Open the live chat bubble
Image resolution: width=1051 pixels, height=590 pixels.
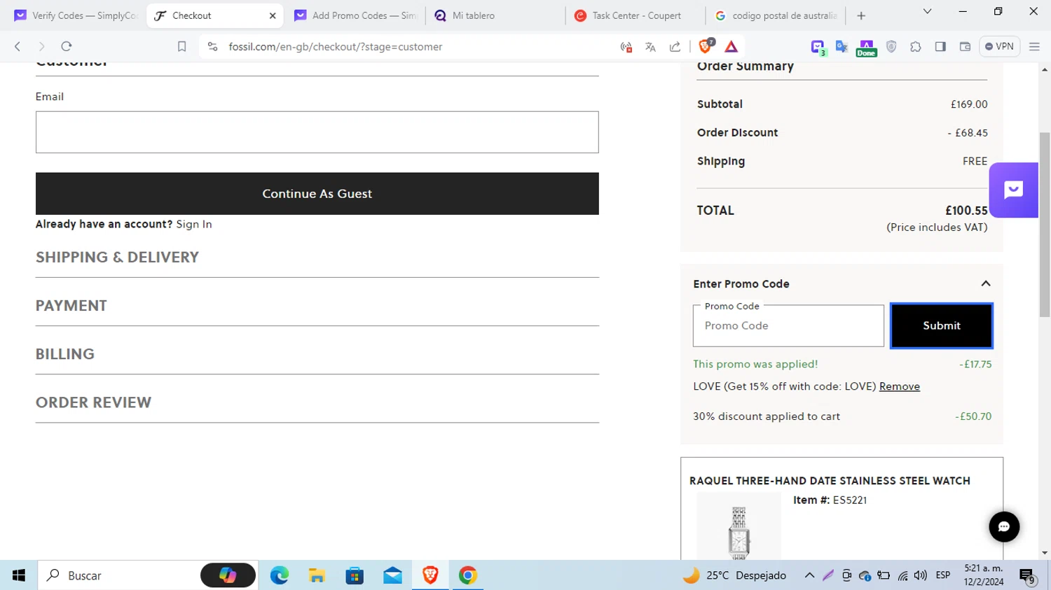pyautogui.click(x=1004, y=527)
